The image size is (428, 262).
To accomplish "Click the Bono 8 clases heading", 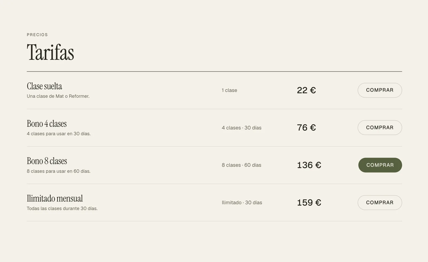I will 47,161.
